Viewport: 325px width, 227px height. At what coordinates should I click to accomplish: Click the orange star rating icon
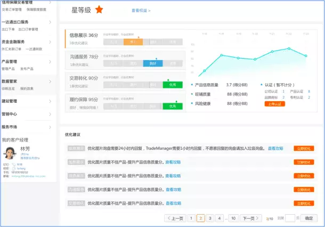[100, 9]
